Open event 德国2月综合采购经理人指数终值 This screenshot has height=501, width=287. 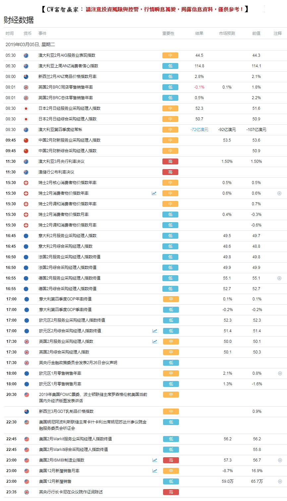(68, 289)
